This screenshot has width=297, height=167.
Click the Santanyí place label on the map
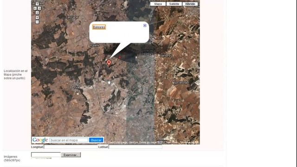[x=165, y=56]
